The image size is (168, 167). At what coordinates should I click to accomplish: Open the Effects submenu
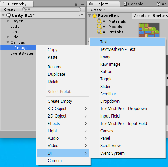(63, 124)
